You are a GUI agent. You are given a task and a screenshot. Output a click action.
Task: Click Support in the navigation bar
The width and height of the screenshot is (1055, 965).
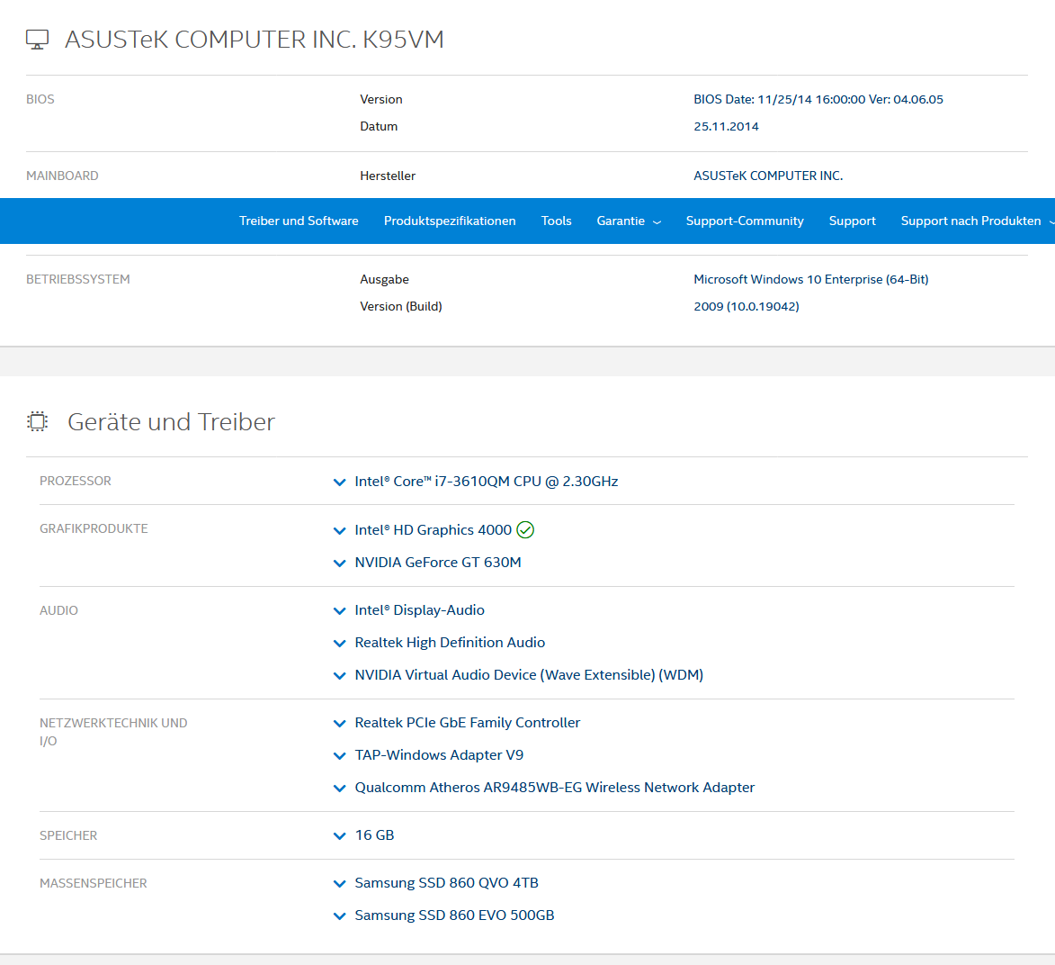point(852,221)
